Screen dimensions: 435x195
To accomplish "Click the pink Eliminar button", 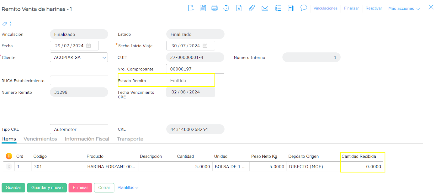I will (80, 188).
